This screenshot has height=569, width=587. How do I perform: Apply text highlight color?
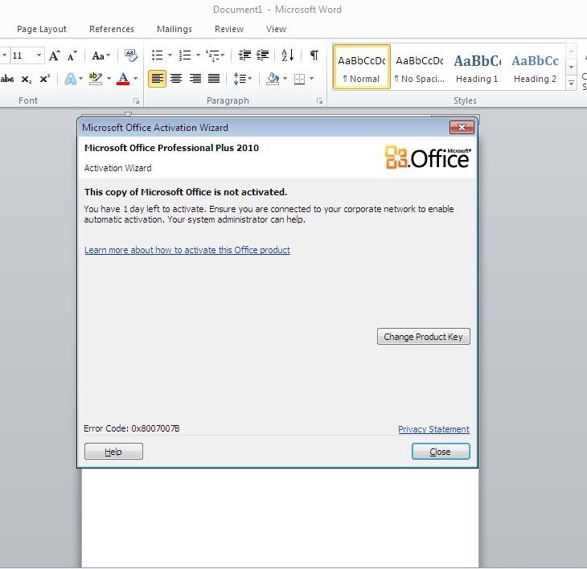[96, 79]
